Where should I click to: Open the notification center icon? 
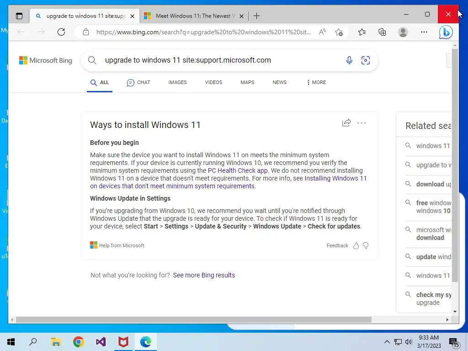click(x=453, y=343)
